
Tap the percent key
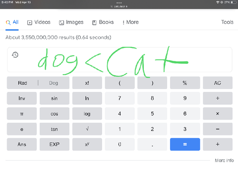pyautogui.click(x=185, y=83)
